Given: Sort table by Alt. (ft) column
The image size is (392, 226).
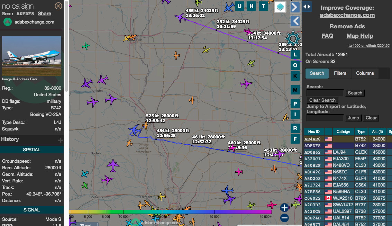Looking at the screenshot, I should tap(377, 132).
